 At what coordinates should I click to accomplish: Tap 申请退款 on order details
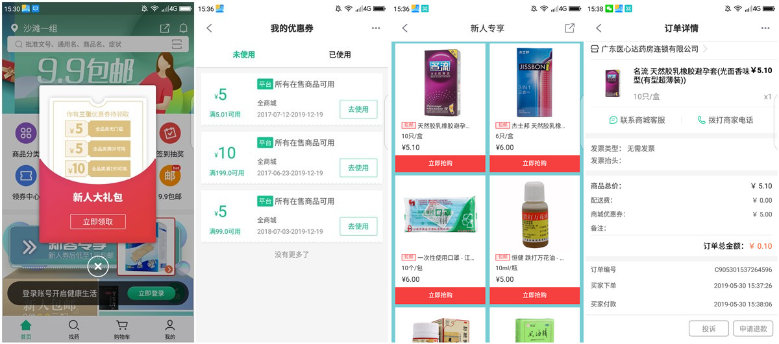(753, 328)
